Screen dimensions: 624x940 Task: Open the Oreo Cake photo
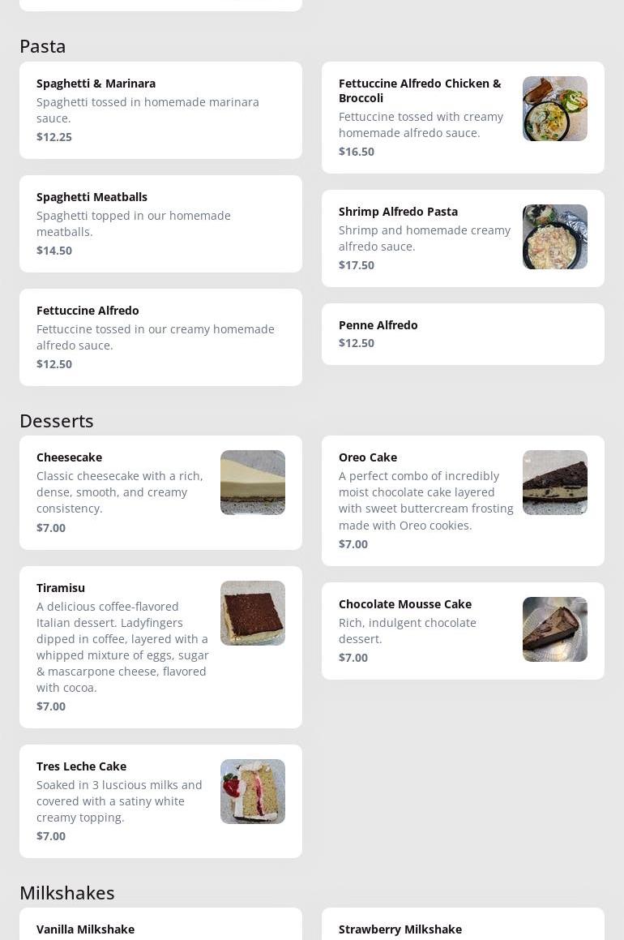[554, 483]
